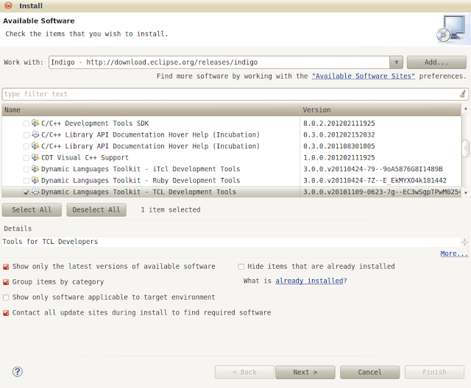Viewport: 471px width, 388px height.
Task: Enable Show only software applicable to target environment
Action: point(6,298)
